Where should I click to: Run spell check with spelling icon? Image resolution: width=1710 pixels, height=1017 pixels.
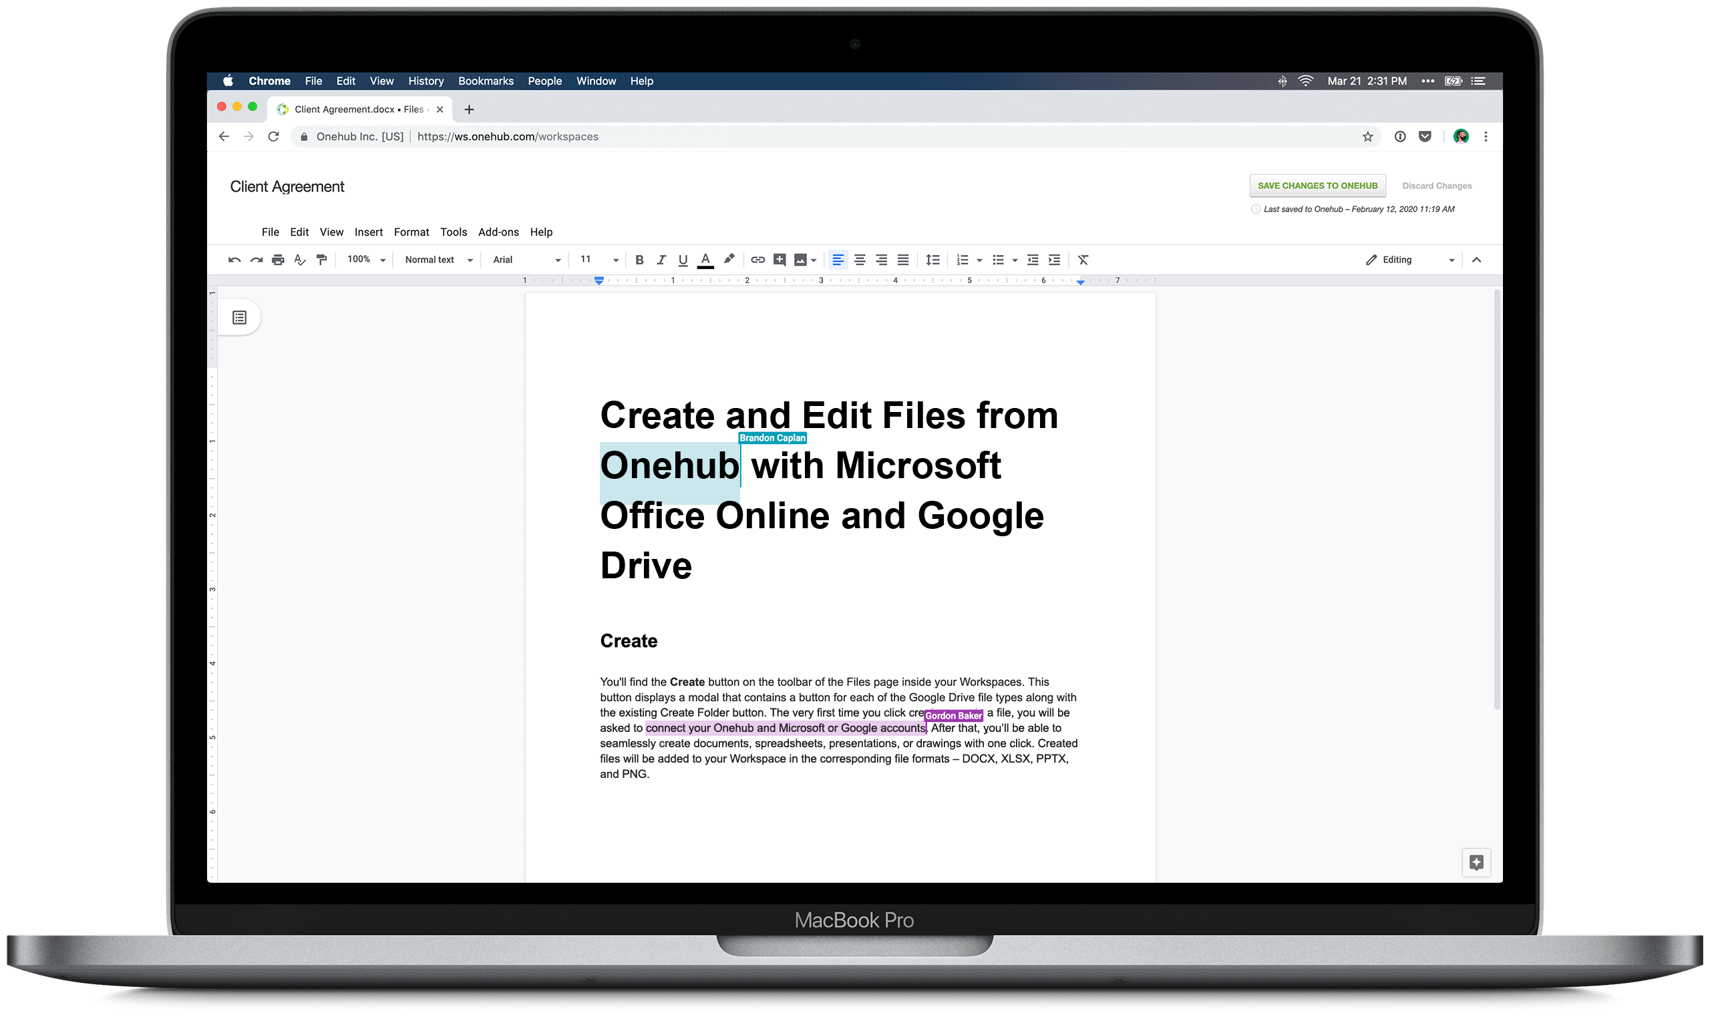click(x=300, y=260)
